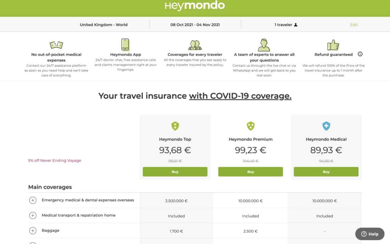390x244 pixels.
Task: Open the Help chat widget
Action: point(369,234)
